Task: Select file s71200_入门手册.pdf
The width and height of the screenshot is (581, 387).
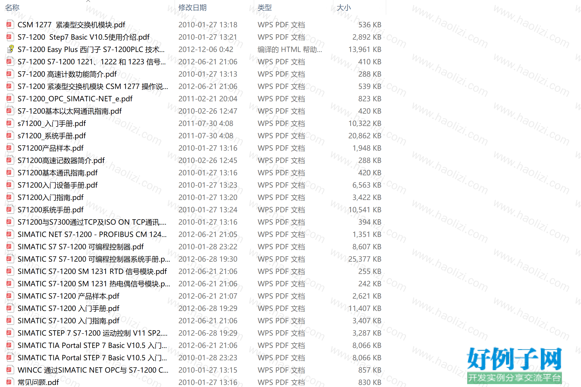Action: (x=52, y=123)
